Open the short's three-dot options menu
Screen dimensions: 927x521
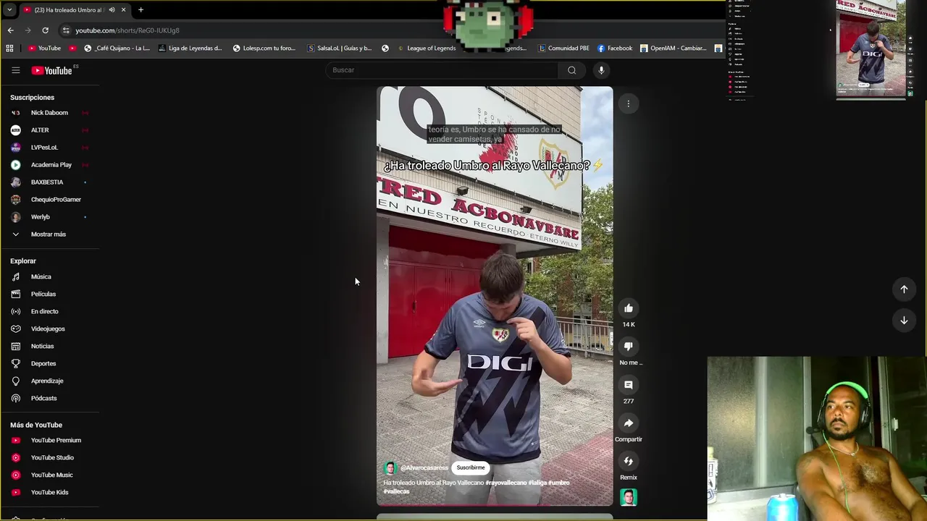click(x=629, y=103)
